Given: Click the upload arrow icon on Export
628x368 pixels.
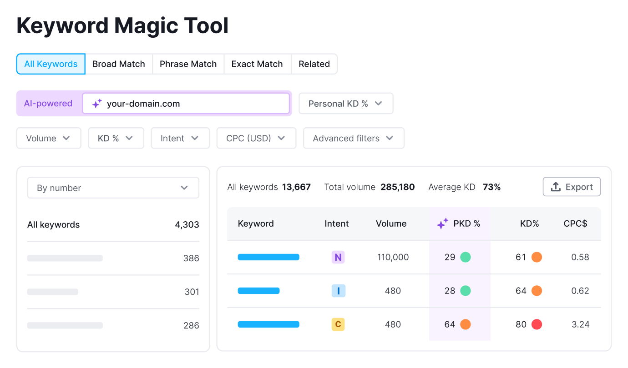Looking at the screenshot, I should [556, 186].
